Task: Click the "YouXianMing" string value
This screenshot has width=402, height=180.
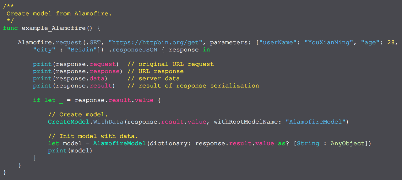Action: coord(329,42)
